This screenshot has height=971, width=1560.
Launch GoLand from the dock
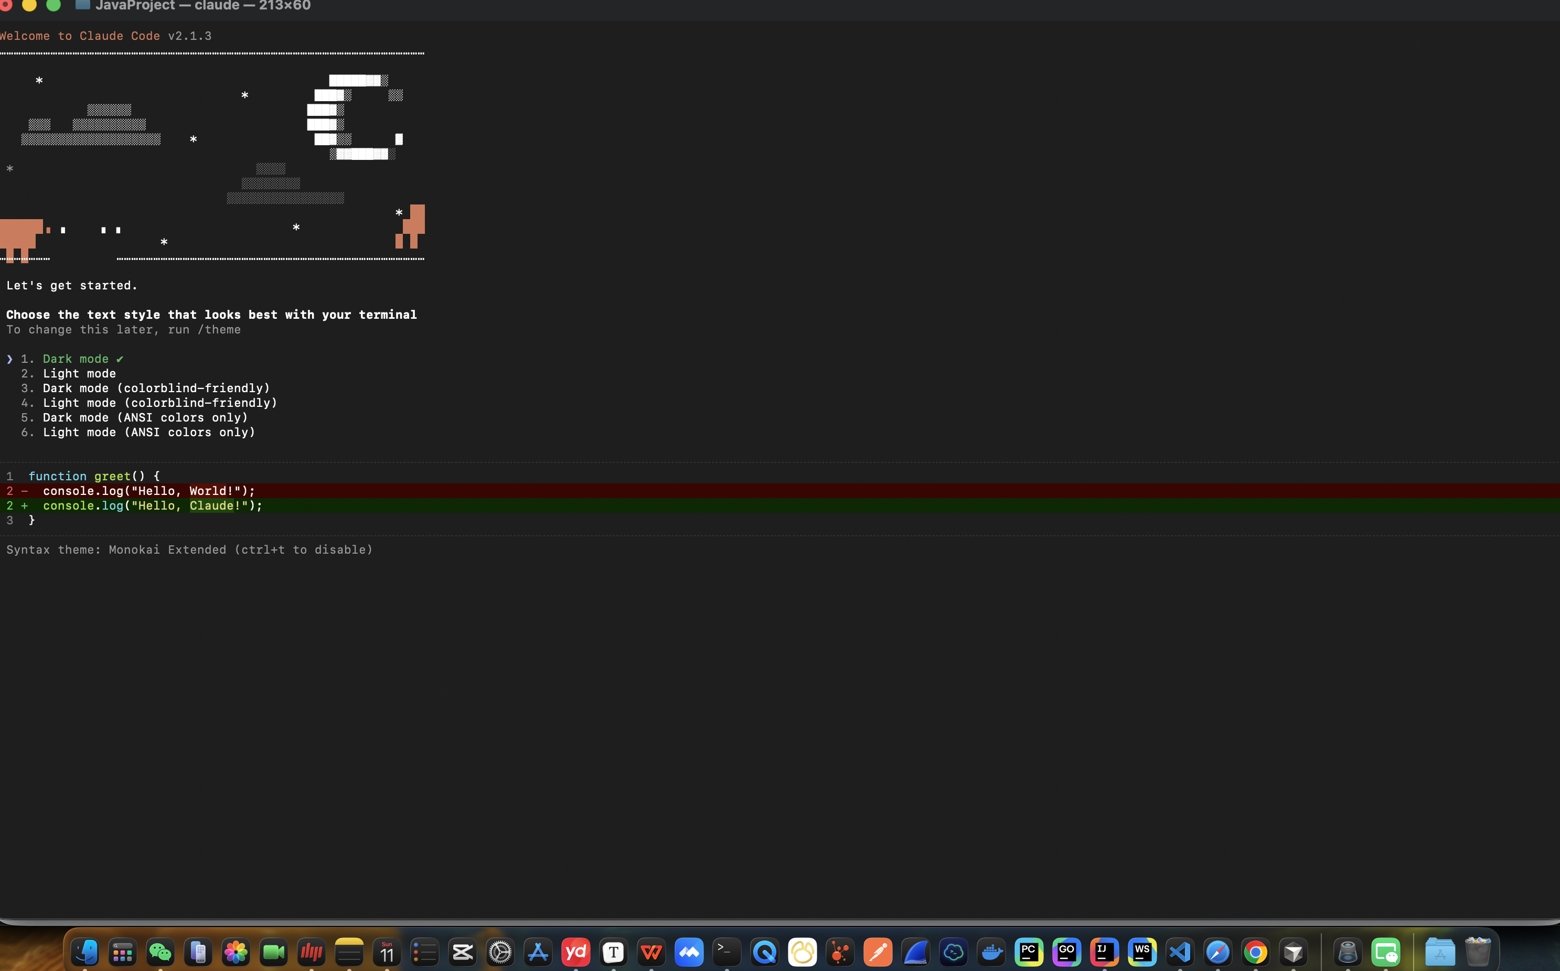pos(1066,952)
